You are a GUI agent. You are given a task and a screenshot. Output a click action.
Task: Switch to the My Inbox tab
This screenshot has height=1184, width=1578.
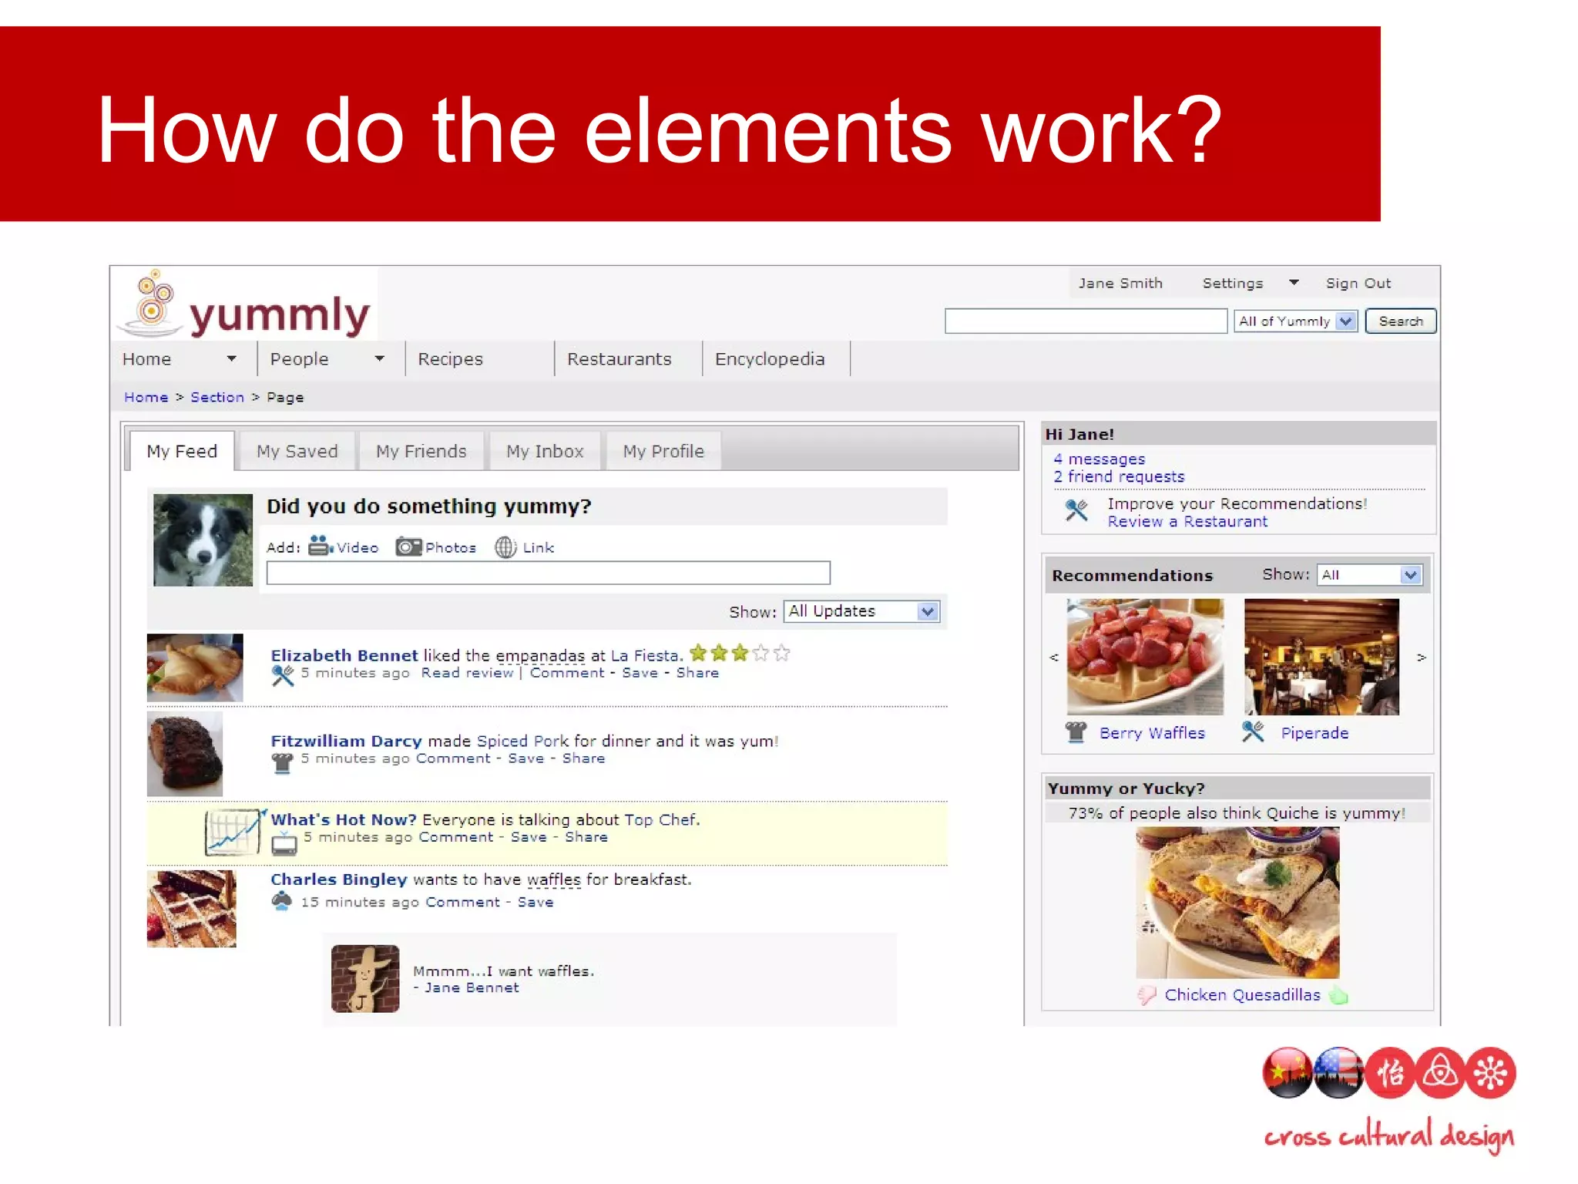(545, 452)
